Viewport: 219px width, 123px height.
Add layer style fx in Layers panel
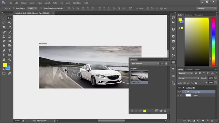(189, 121)
